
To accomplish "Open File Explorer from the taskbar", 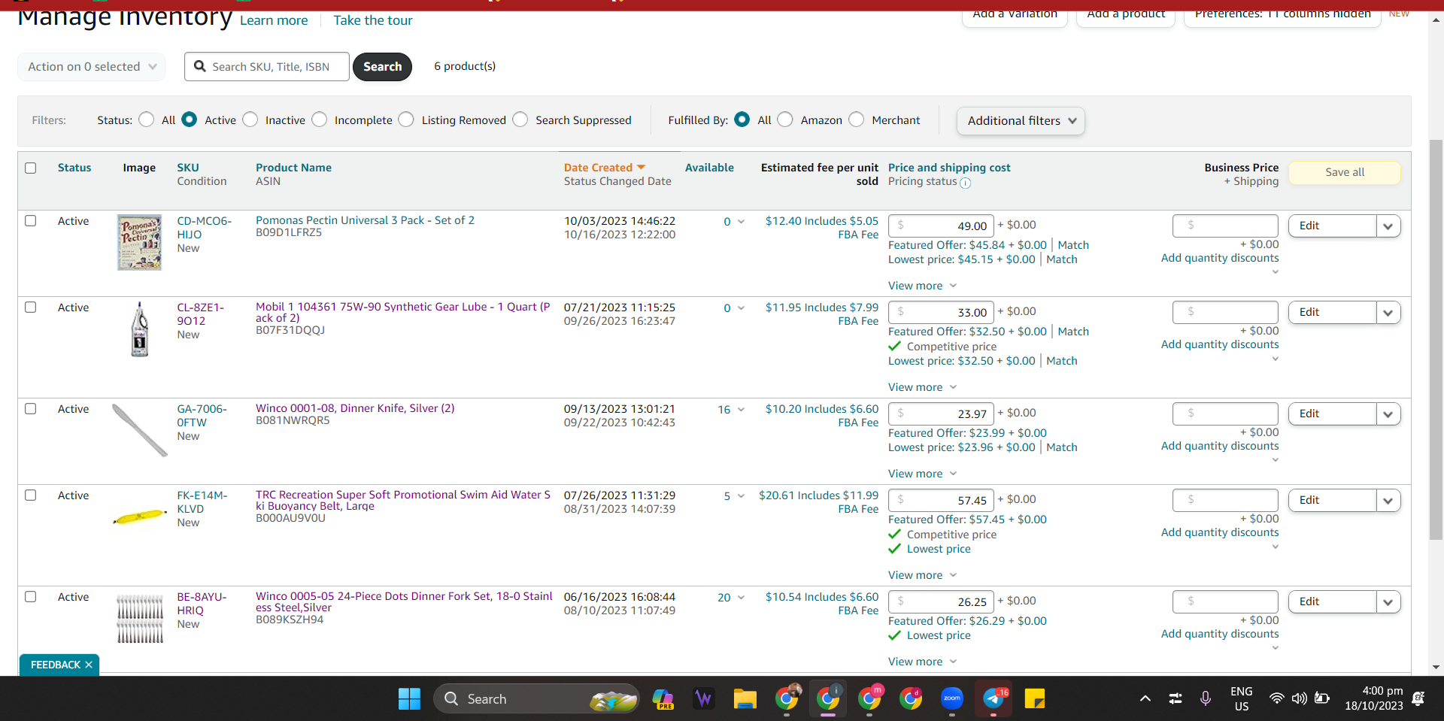I will pos(745,699).
